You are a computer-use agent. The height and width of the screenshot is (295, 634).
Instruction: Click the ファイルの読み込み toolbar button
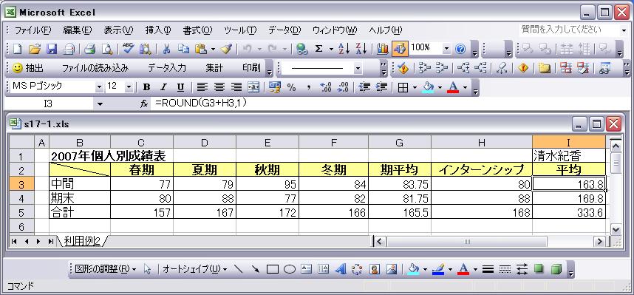click(x=95, y=68)
